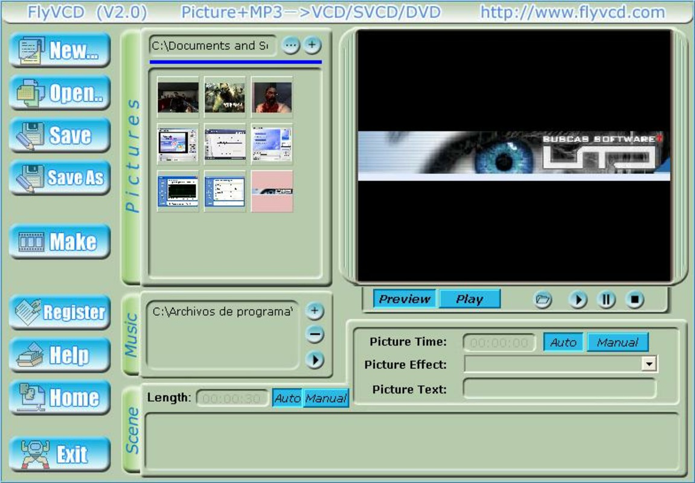Save the current project
The width and height of the screenshot is (695, 483).
(60, 135)
